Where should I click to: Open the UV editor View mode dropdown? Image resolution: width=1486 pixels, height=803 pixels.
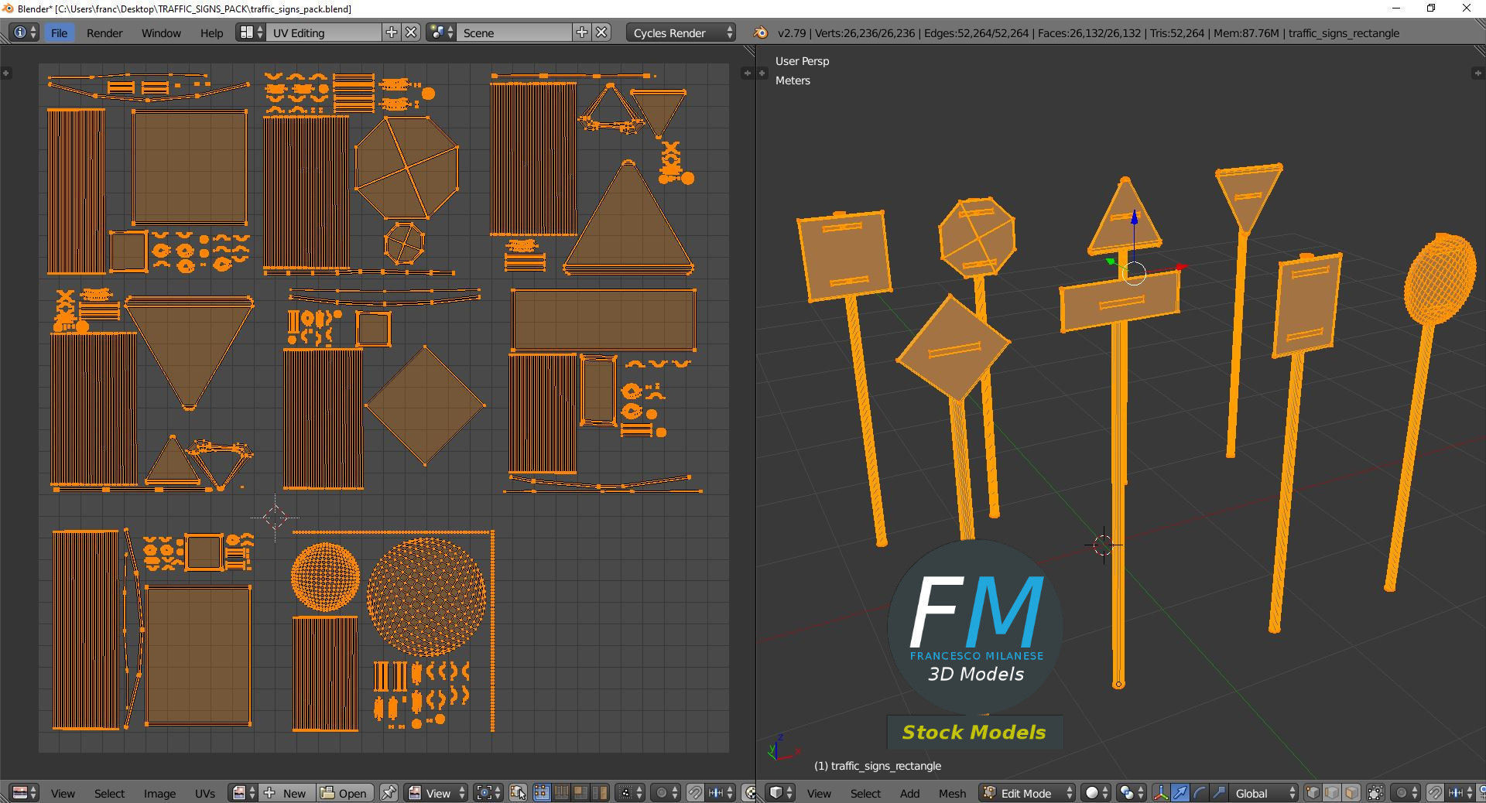point(436,793)
